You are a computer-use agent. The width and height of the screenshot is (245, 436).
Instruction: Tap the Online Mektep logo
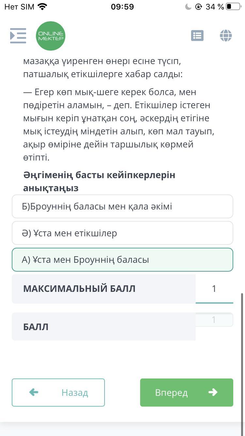click(x=51, y=36)
